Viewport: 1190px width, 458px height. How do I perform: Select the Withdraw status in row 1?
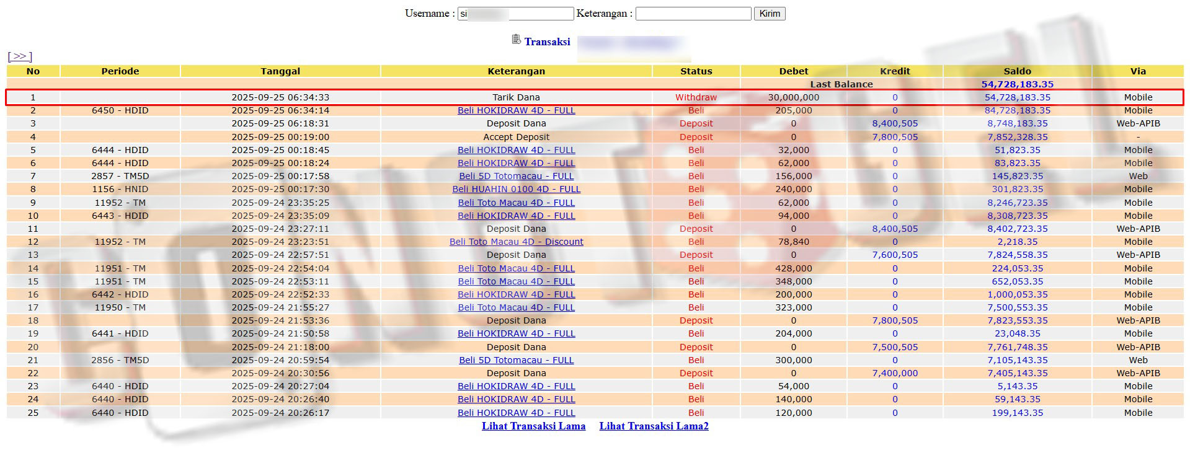(x=696, y=97)
